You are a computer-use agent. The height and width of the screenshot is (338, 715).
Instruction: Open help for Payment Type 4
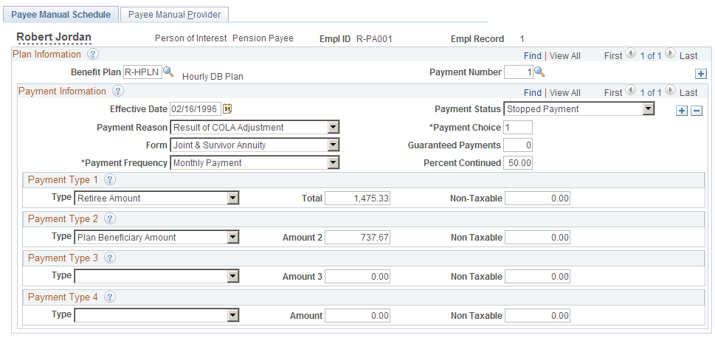click(110, 297)
